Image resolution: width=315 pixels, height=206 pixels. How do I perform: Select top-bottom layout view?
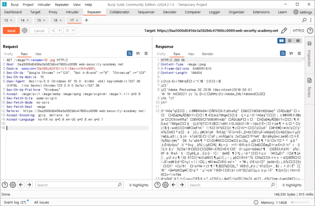click(x=290, y=41)
